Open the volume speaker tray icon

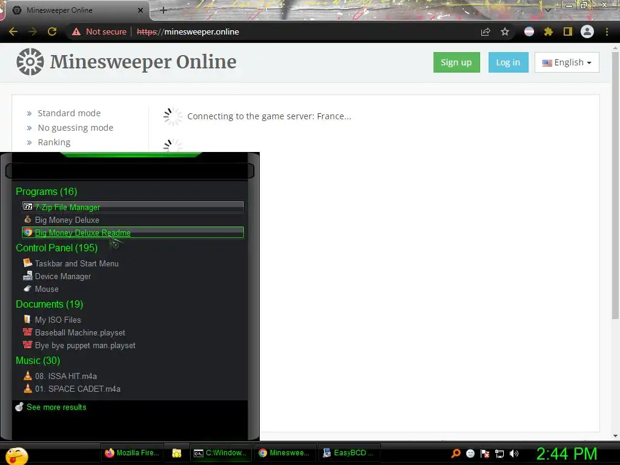coord(513,453)
